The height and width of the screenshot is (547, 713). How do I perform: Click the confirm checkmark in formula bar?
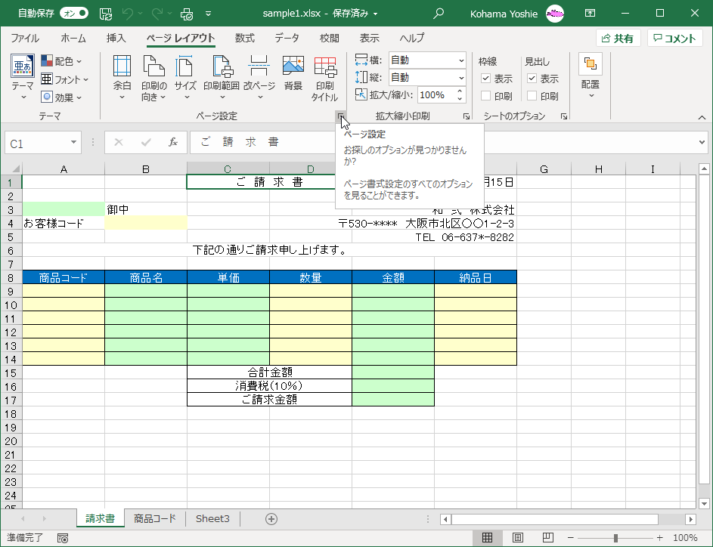point(146,142)
